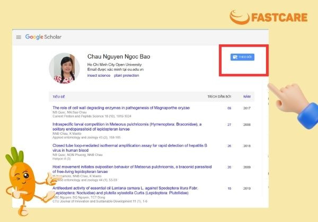Open the 19 citations count link
Screen dimensions: 318x222
point(229,189)
